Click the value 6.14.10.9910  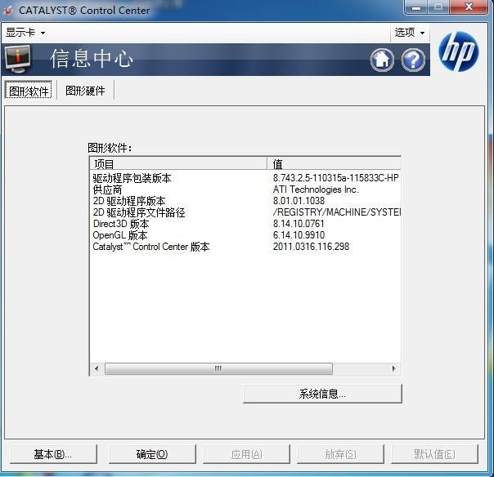tap(299, 235)
